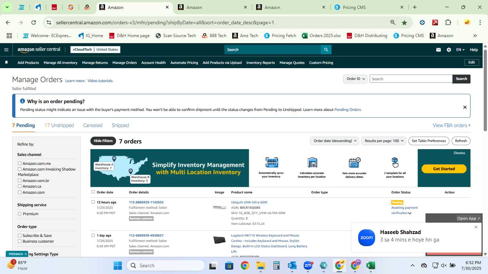
Task: Check the Amazon.ca sales channel box
Action: pos(20,186)
